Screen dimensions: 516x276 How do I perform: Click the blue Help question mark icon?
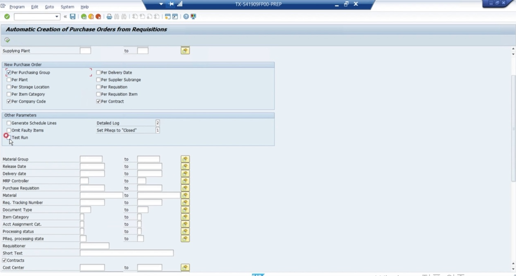(x=186, y=16)
